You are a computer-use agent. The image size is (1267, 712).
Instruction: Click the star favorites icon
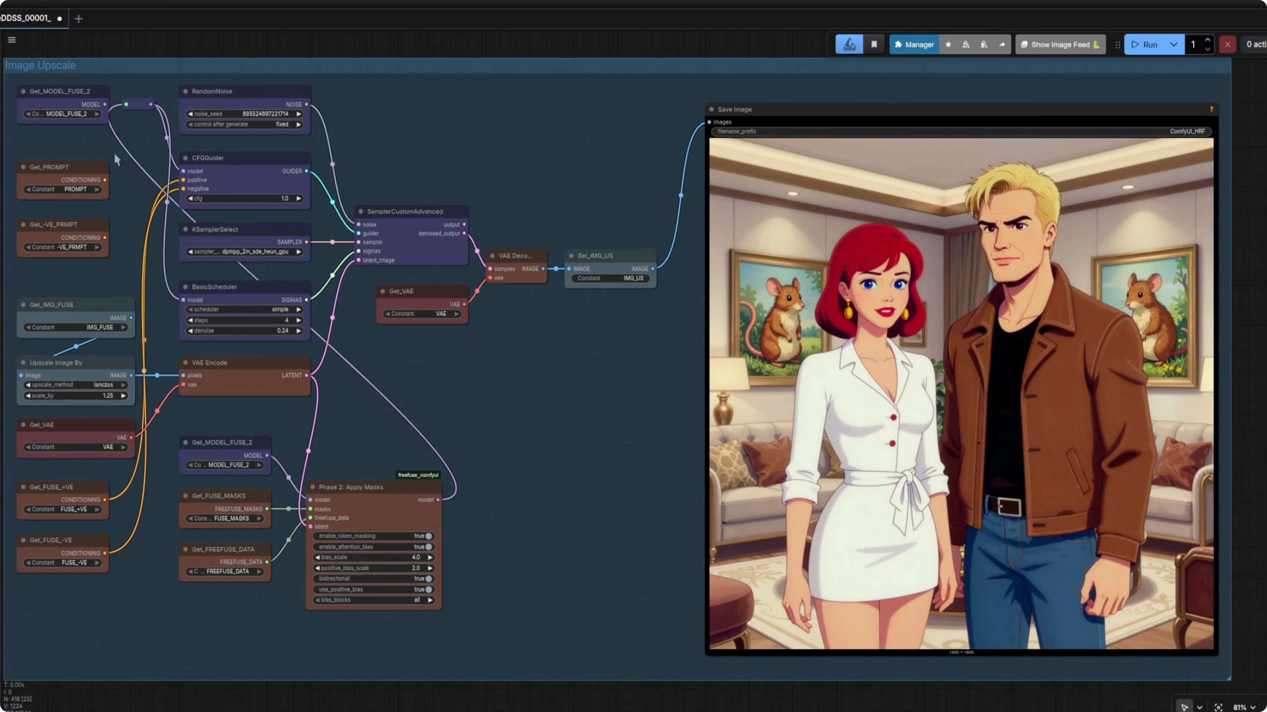948,44
